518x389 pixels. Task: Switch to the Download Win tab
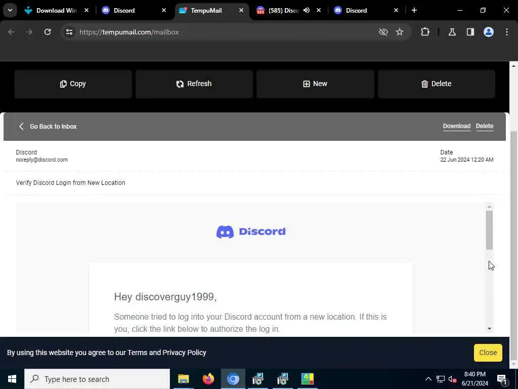56,10
